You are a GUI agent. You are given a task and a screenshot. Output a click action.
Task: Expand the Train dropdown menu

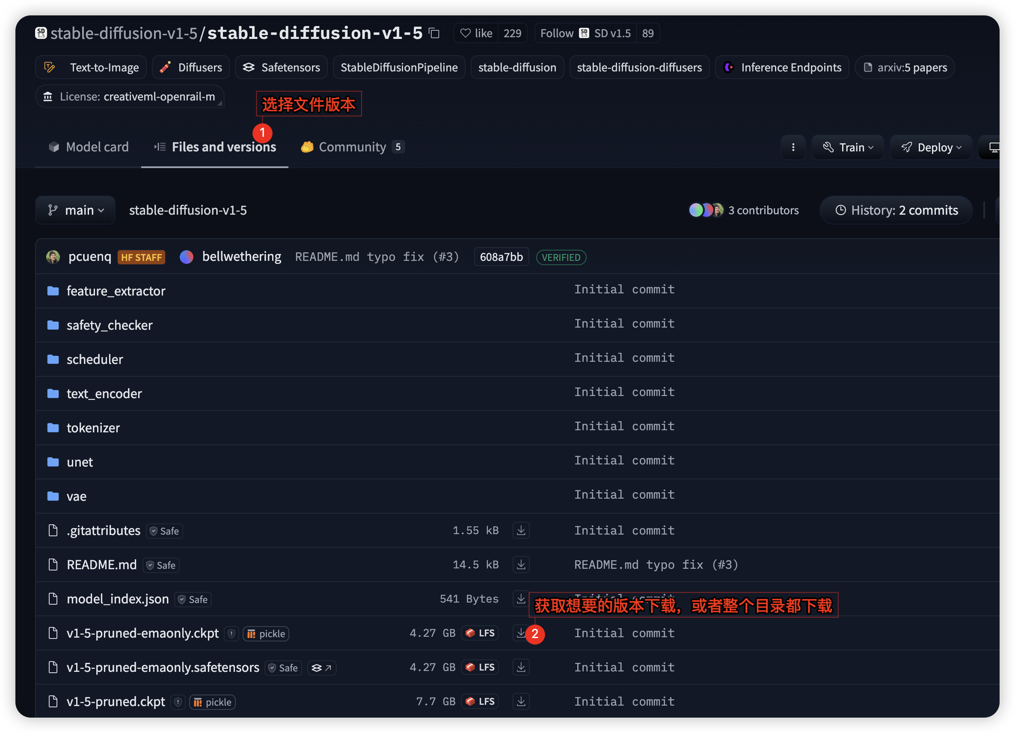848,147
